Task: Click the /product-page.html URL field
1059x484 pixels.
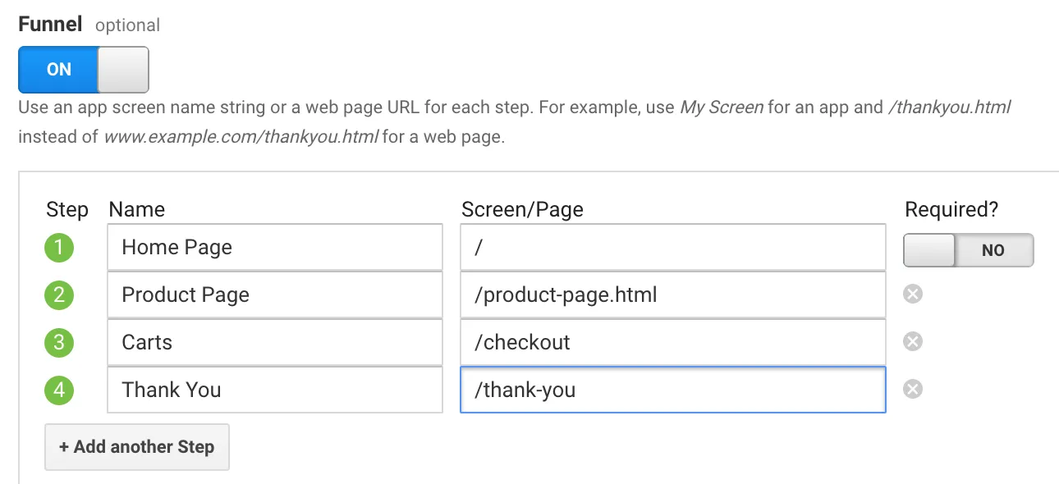Action: coord(673,295)
